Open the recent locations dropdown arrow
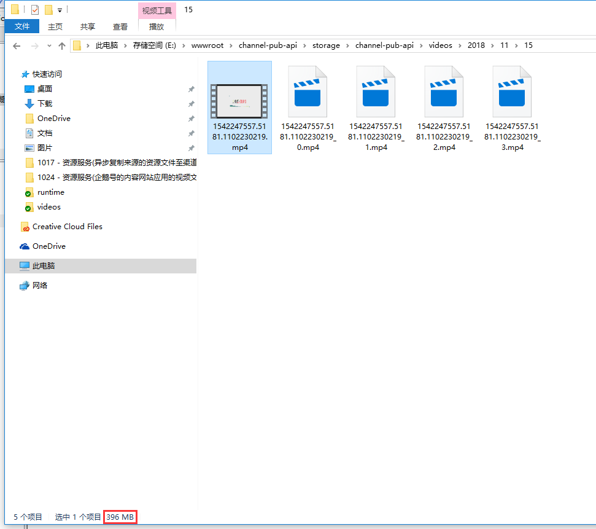 click(x=49, y=46)
